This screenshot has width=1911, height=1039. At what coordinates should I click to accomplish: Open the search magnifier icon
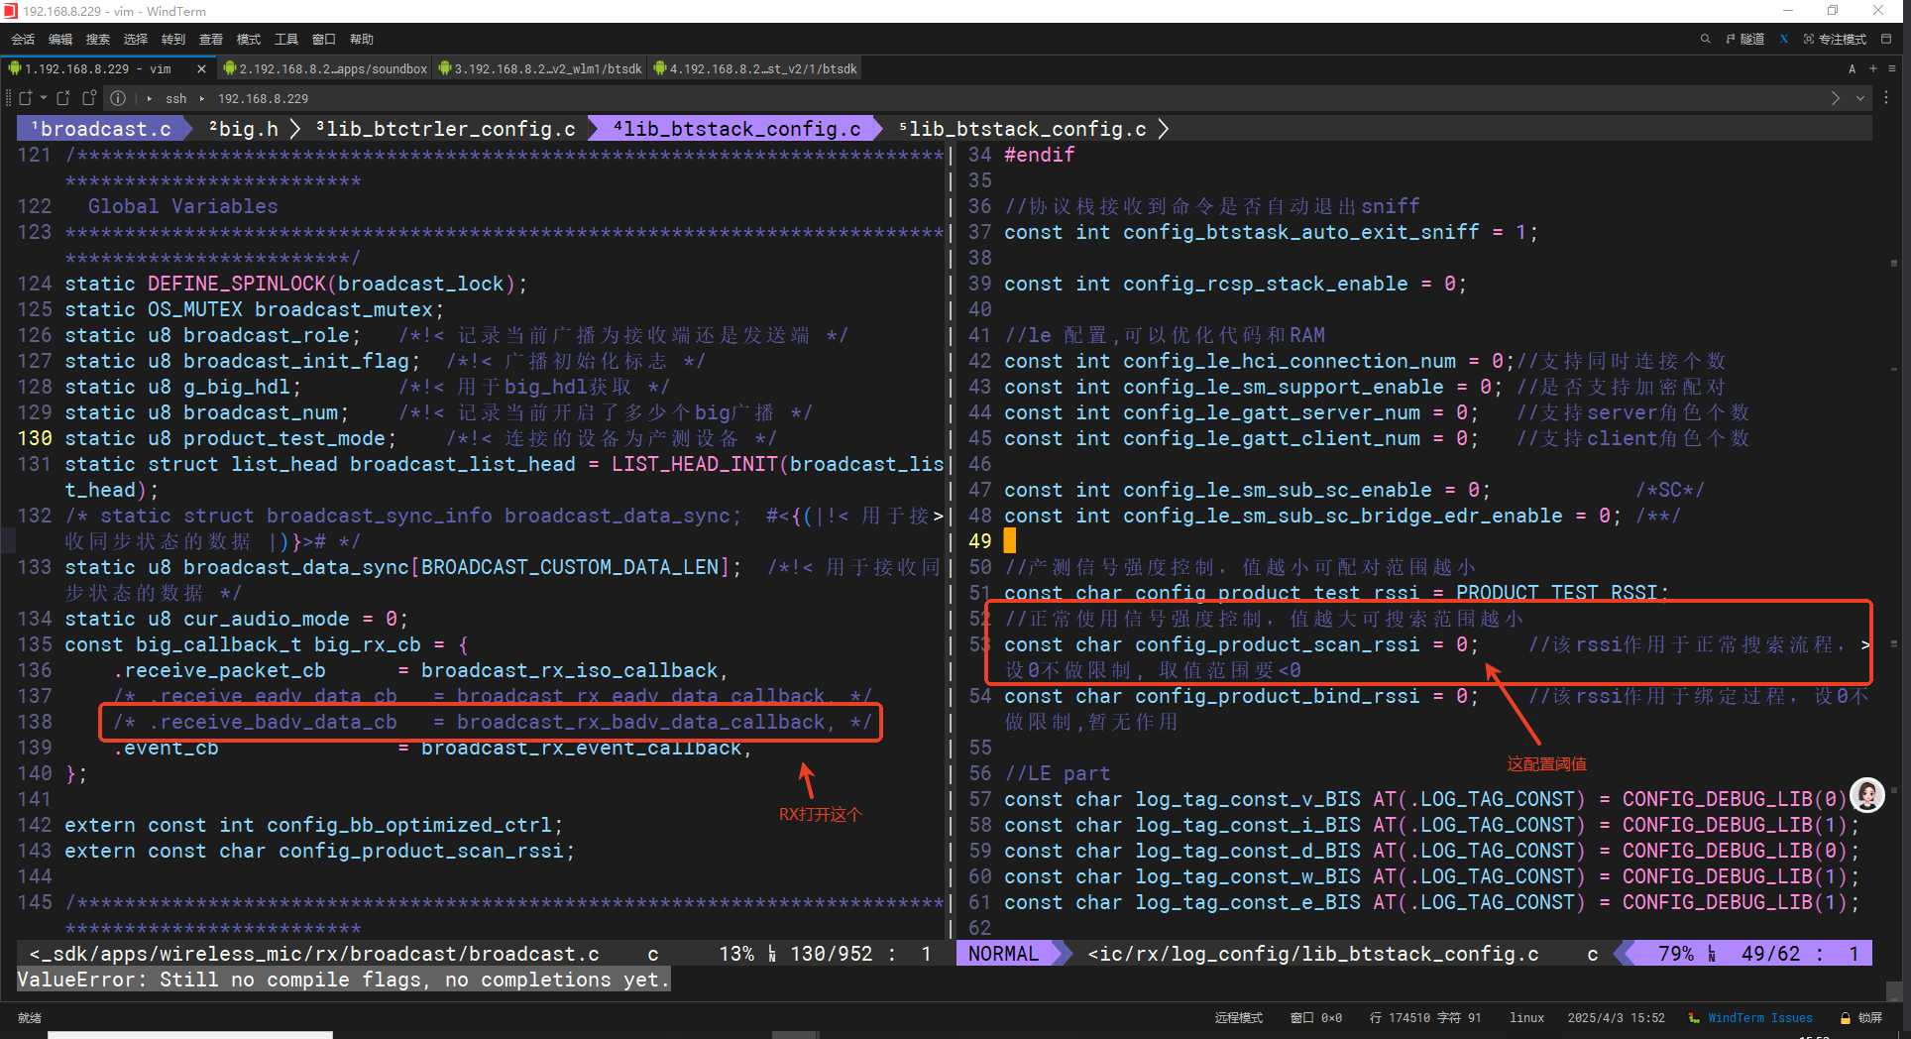[1705, 40]
